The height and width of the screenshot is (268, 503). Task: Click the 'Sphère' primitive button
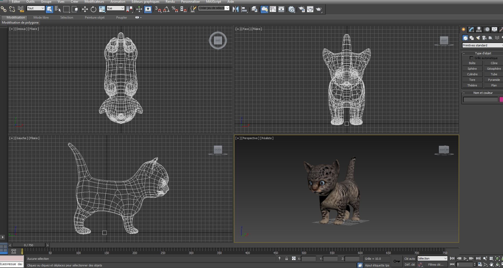click(472, 69)
